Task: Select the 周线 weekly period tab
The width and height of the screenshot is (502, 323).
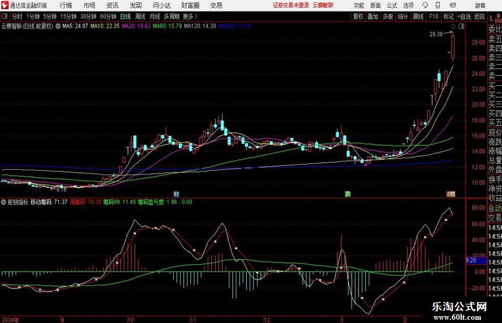Action: pos(140,16)
